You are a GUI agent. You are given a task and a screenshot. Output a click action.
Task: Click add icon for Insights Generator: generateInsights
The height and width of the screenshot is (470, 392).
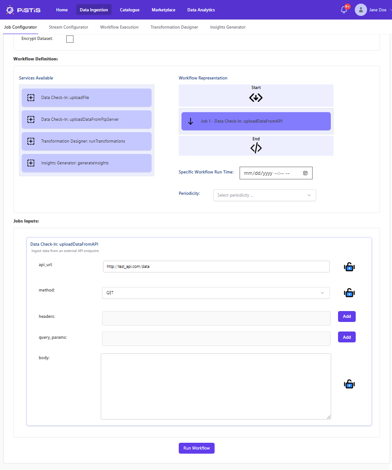pyautogui.click(x=31, y=163)
